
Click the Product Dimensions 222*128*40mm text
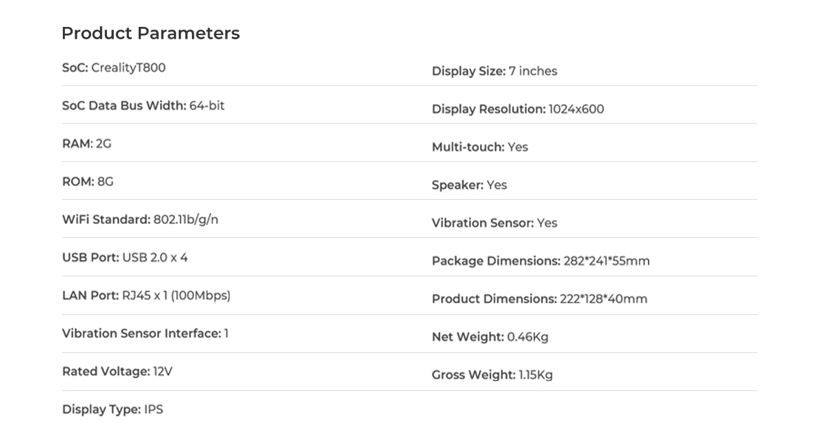coord(540,298)
